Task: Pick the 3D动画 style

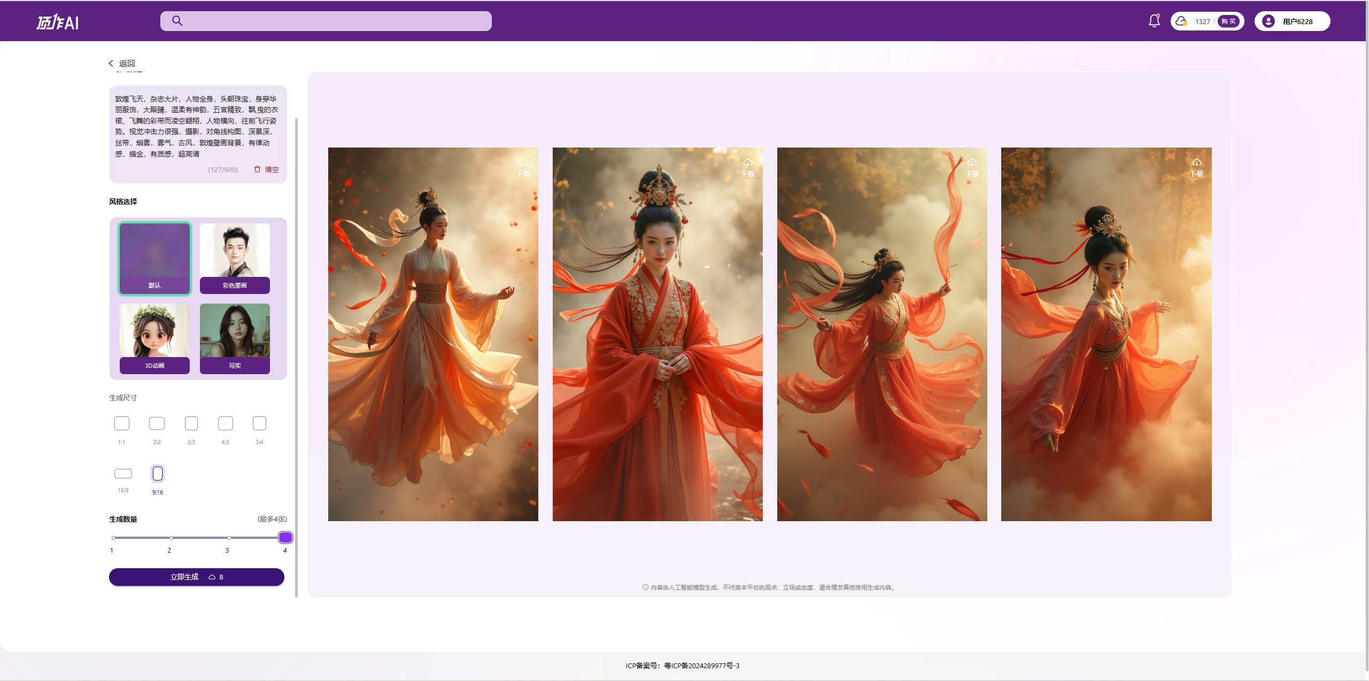Action: click(x=154, y=338)
